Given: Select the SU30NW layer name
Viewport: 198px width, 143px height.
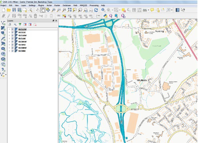Looking at the screenshot, I should 22,48.
